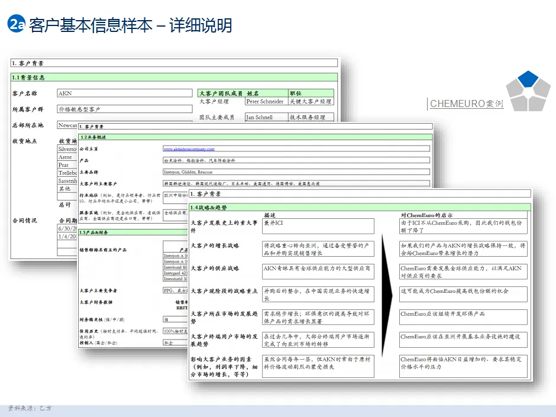This screenshot has height=417, width=556.
Task: Click the contract date cell 6/30/20
Action: (67, 228)
